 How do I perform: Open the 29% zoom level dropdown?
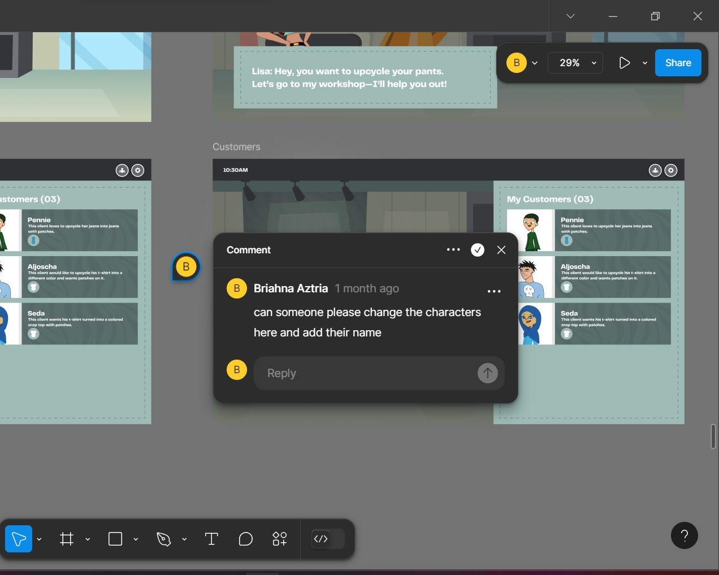click(x=575, y=63)
